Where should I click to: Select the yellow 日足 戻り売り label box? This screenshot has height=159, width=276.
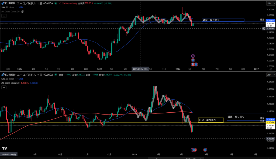tap(211, 120)
